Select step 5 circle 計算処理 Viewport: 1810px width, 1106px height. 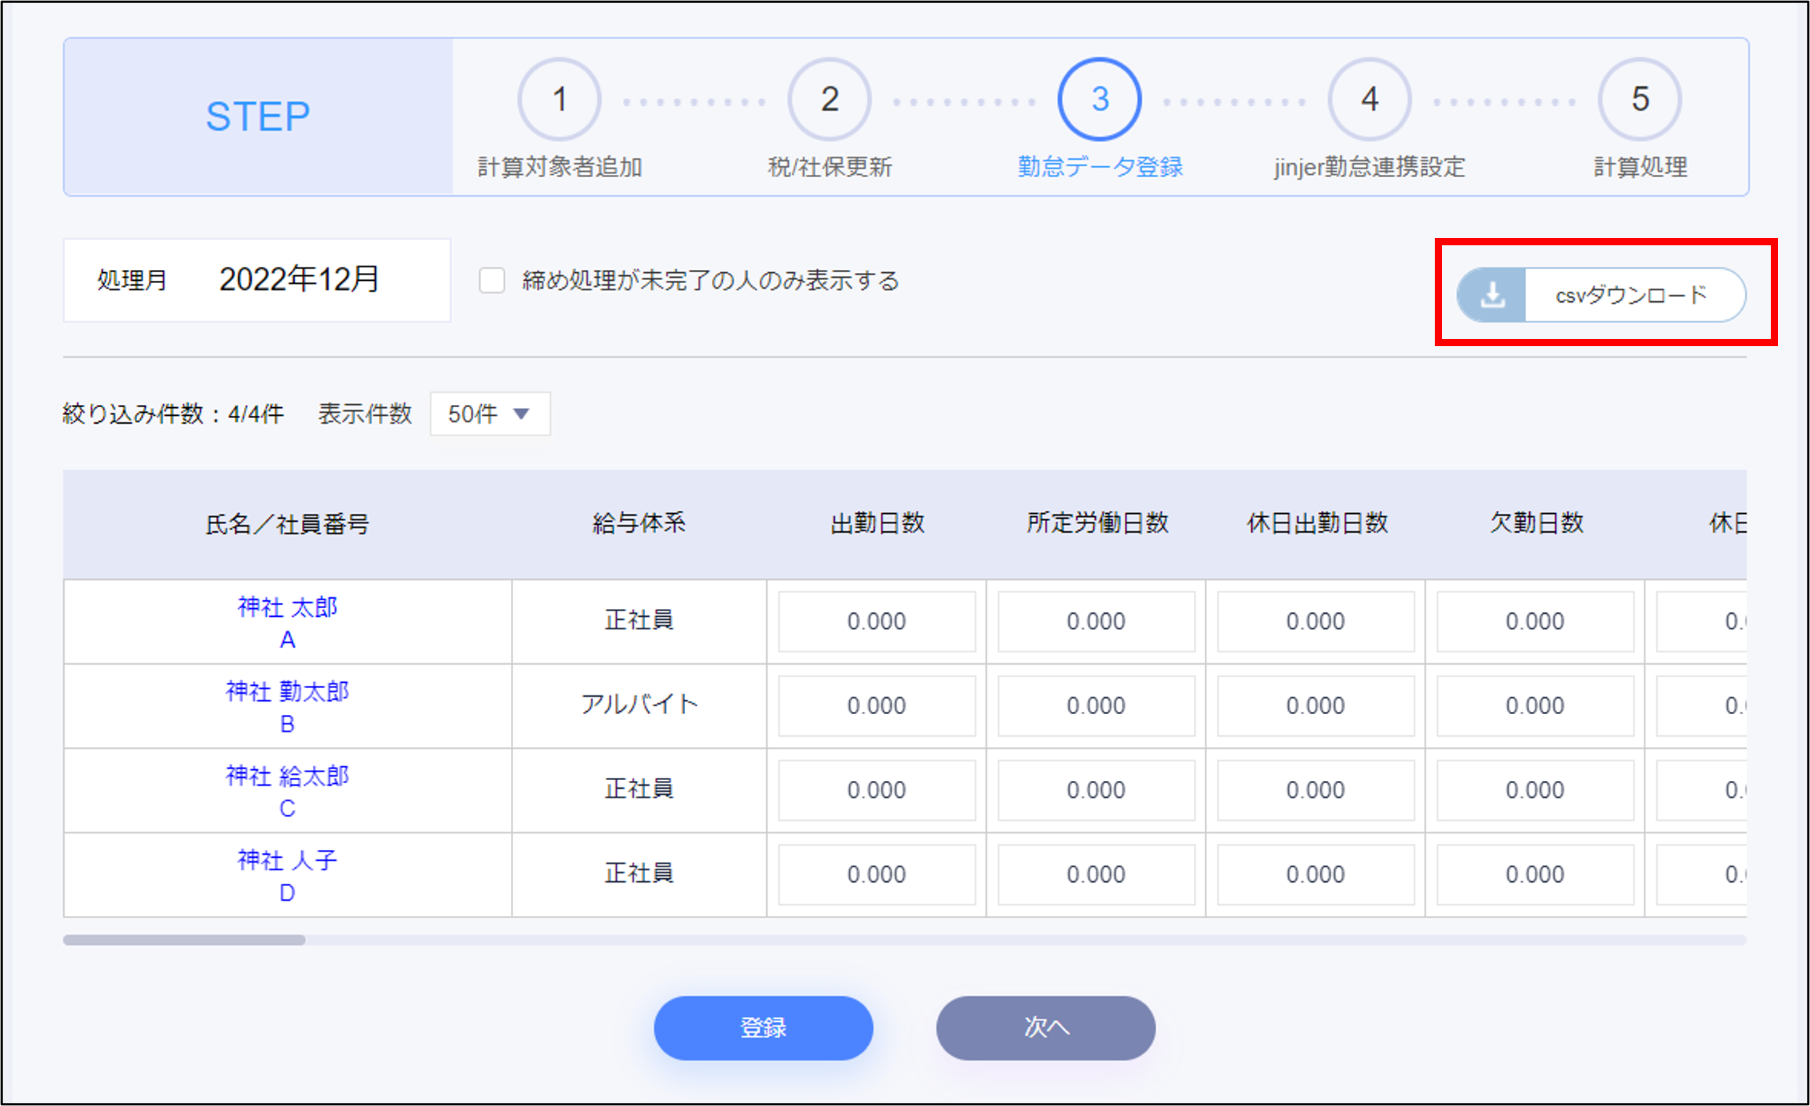coord(1639,99)
